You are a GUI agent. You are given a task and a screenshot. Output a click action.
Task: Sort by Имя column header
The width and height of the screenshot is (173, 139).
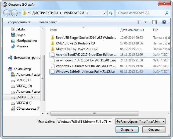pos(53,30)
